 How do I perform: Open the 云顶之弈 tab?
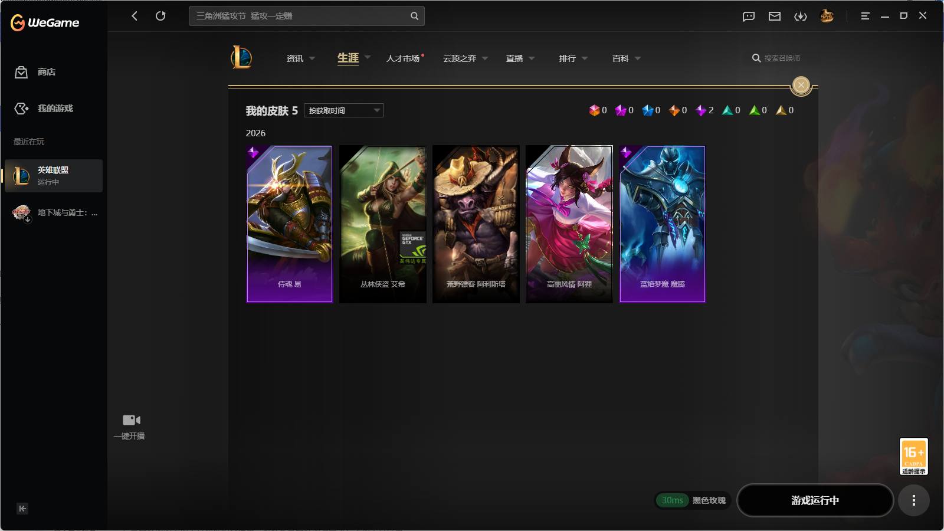coord(460,58)
